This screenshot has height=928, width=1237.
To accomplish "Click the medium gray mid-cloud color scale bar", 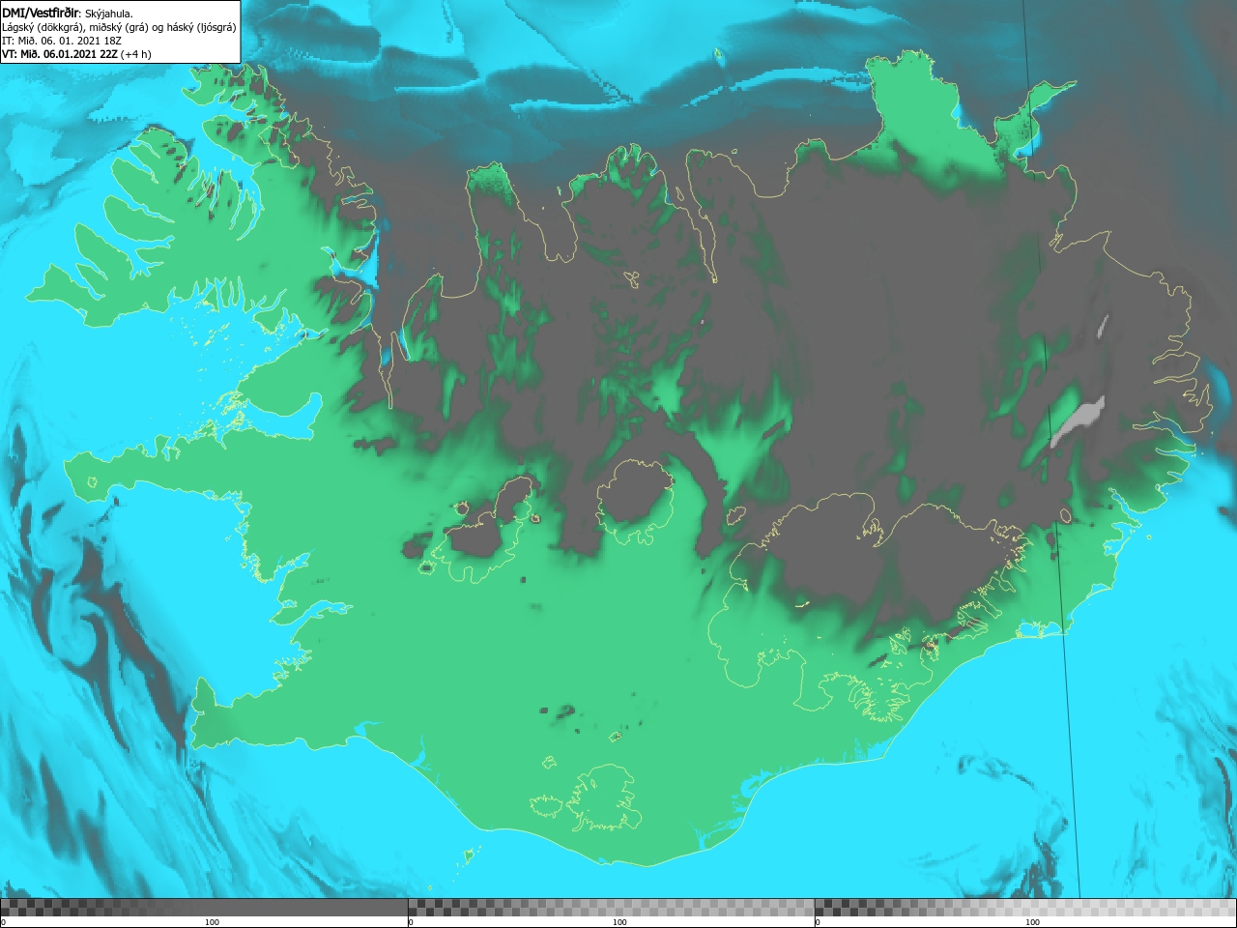I will coord(611,908).
